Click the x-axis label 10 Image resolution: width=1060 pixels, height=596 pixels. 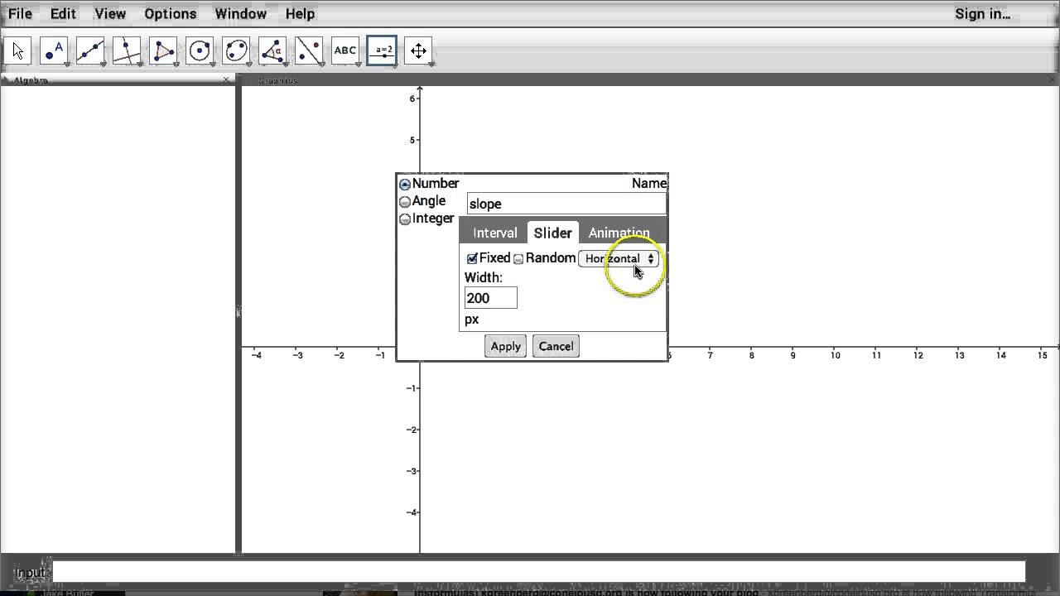(835, 355)
